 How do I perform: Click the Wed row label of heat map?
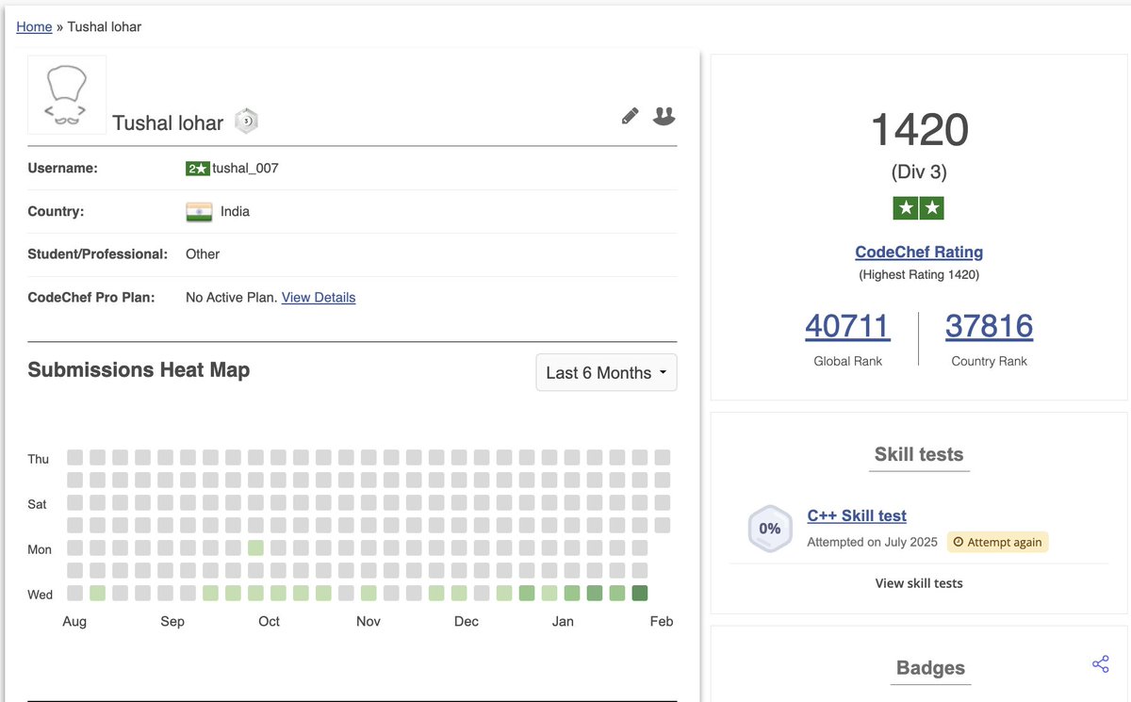(41, 595)
